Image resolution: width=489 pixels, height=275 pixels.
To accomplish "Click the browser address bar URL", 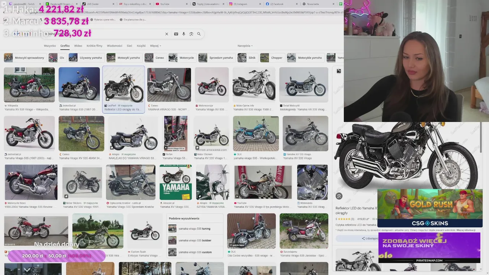I will (185, 12).
